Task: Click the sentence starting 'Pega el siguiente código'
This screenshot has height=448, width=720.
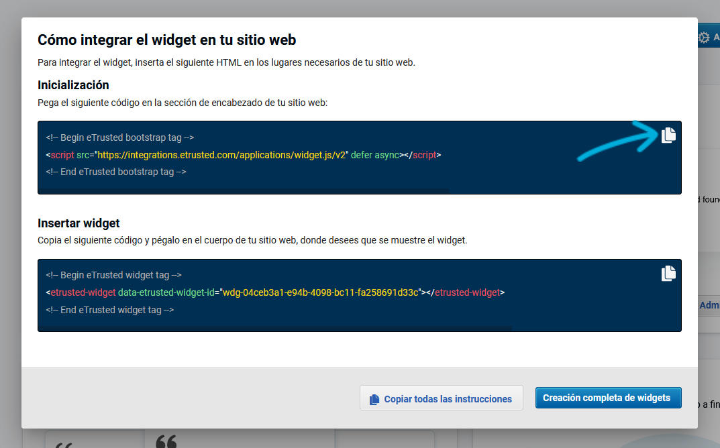Action: pos(183,103)
